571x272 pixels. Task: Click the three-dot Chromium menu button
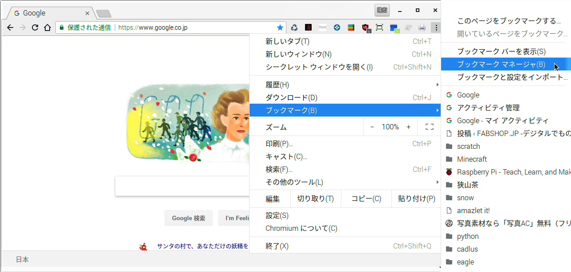pyautogui.click(x=436, y=27)
